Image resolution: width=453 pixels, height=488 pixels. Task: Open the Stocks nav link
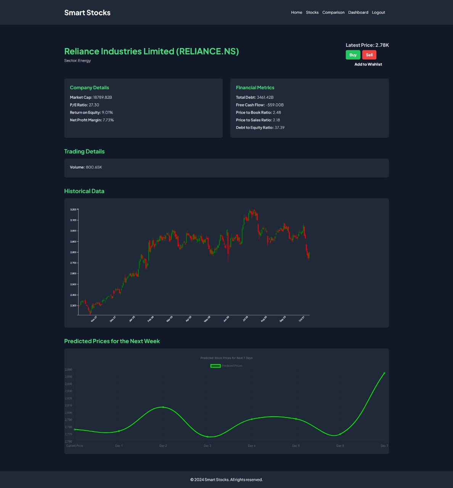(x=312, y=13)
